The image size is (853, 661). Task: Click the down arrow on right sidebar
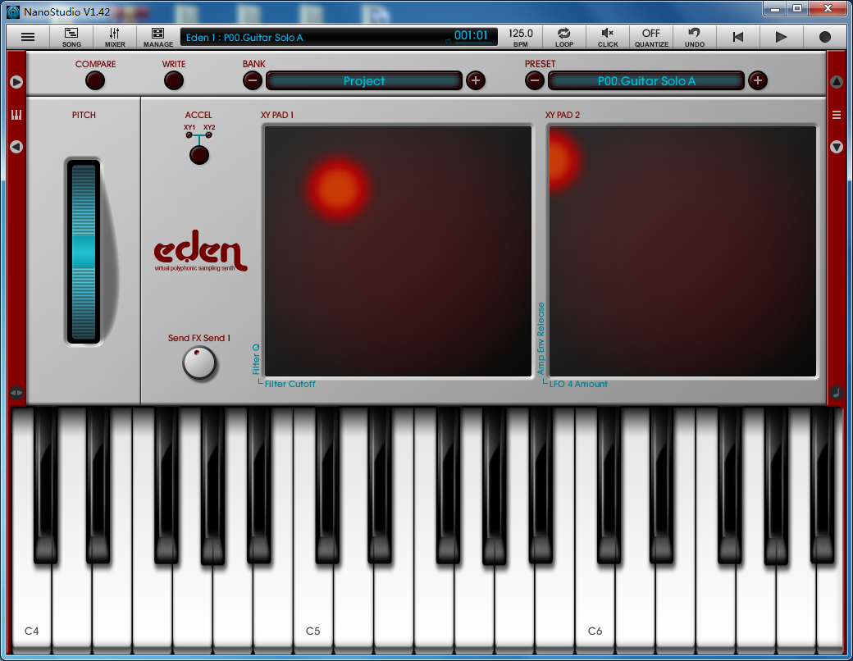837,147
